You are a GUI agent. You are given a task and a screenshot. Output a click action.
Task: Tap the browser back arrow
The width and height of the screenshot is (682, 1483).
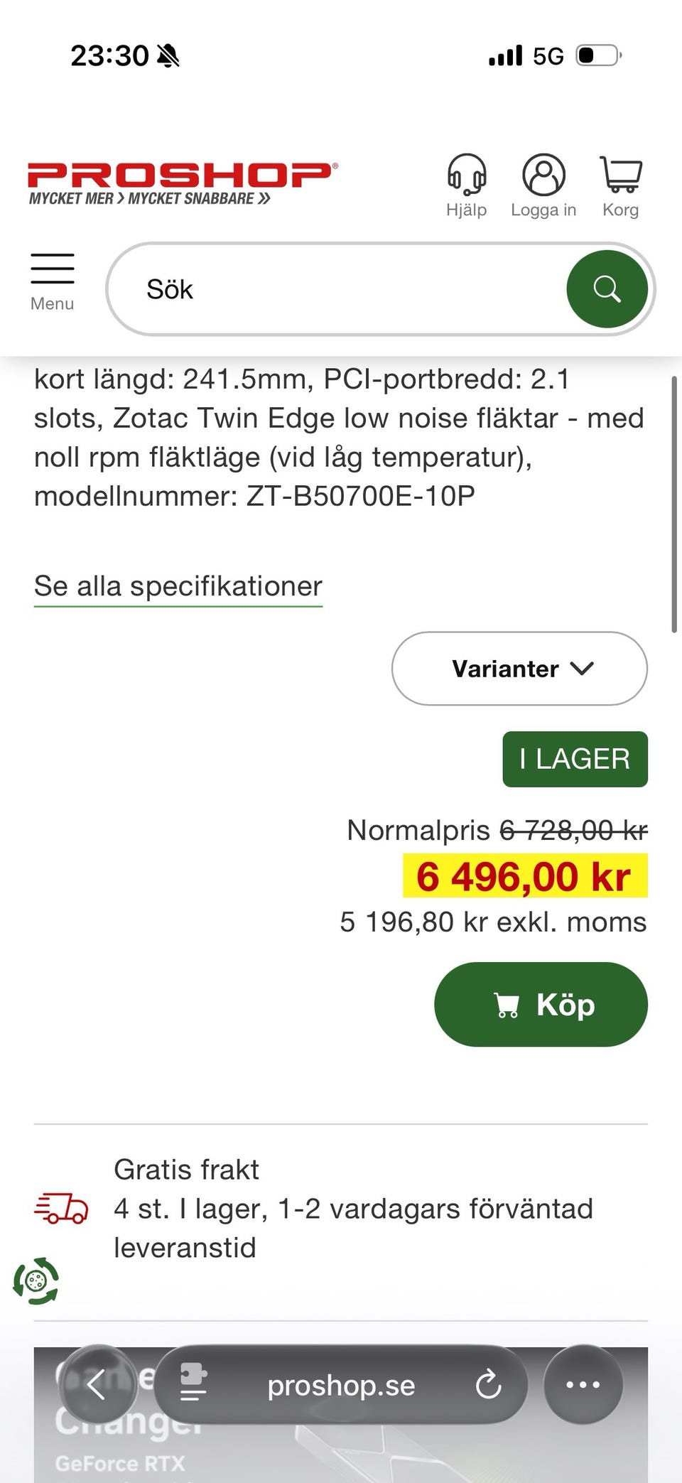pos(97,1385)
